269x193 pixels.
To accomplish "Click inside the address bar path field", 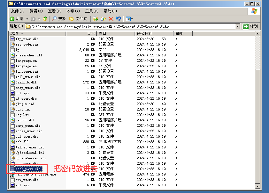I will click(130, 27).
